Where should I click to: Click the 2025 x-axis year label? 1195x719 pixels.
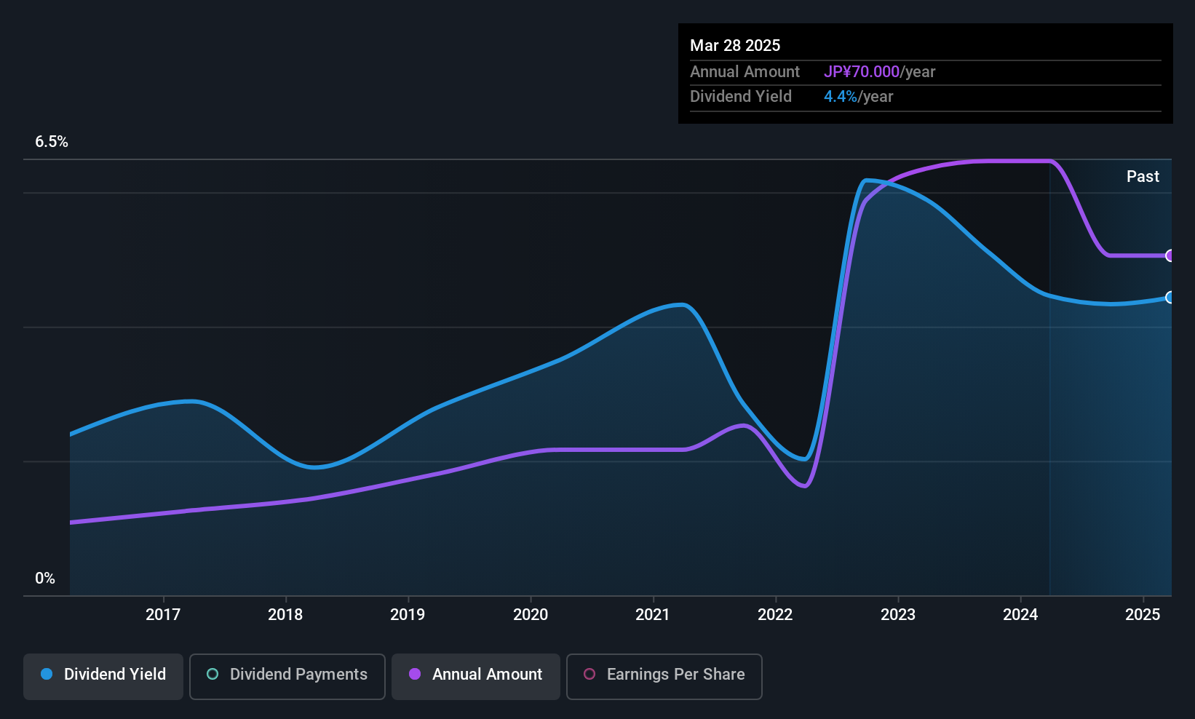click(1143, 615)
